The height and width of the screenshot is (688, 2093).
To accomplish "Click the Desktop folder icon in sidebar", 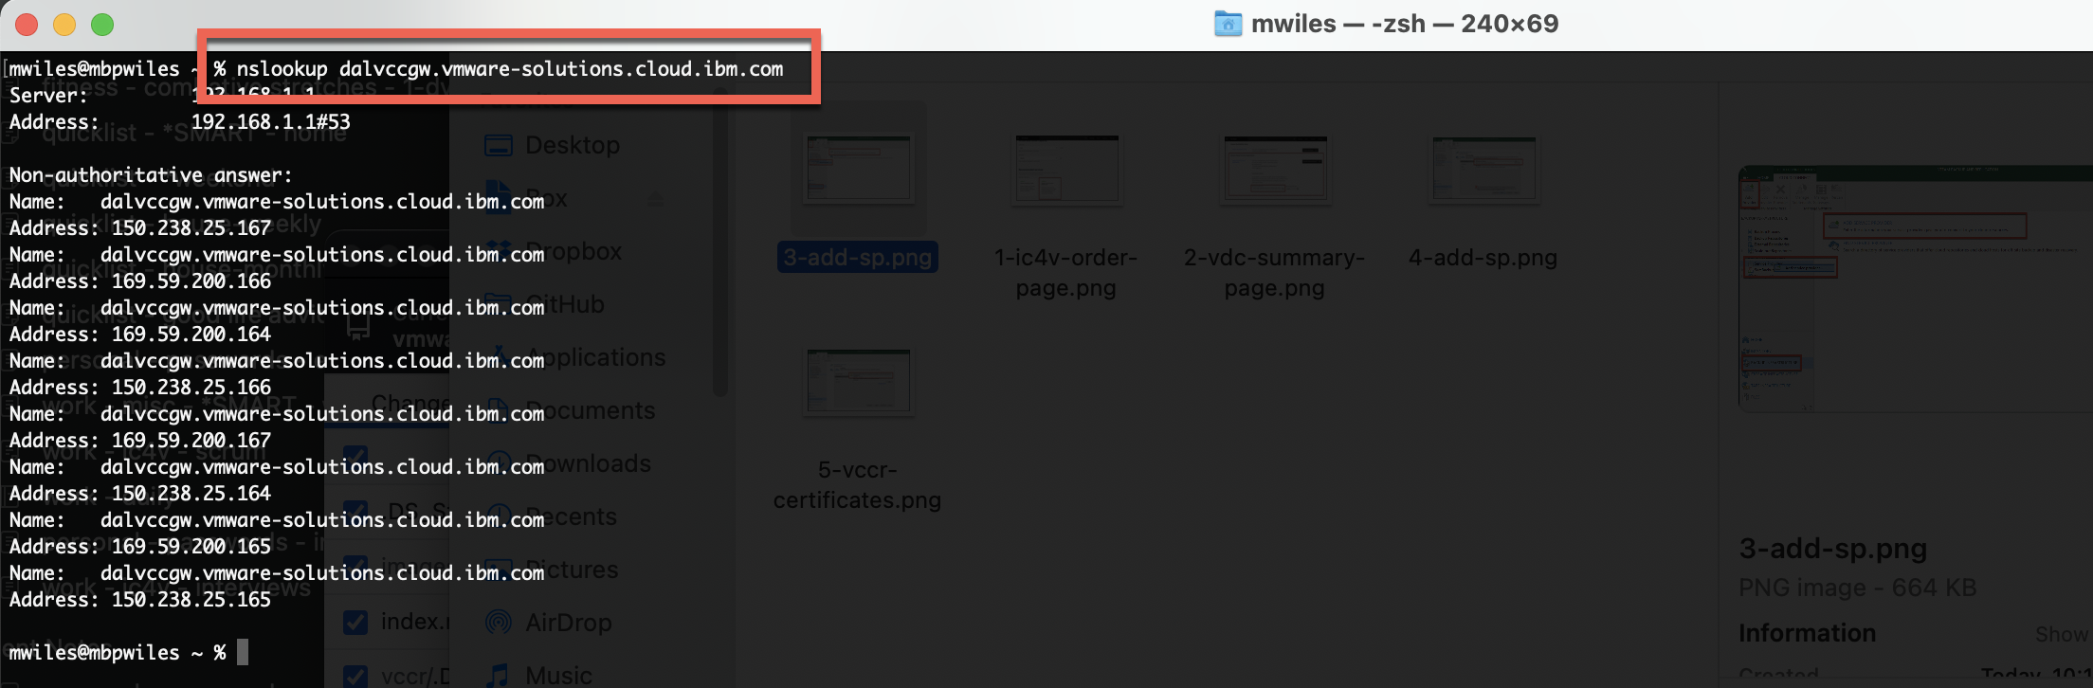I will point(498,145).
